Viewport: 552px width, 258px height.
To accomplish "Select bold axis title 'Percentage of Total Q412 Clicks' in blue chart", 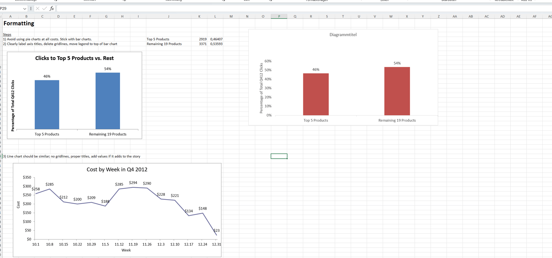I will click(13, 105).
